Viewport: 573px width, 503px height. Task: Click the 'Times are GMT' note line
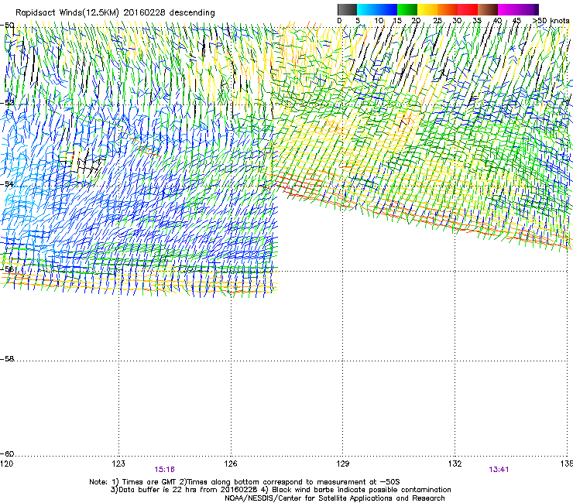pyautogui.click(x=245, y=482)
